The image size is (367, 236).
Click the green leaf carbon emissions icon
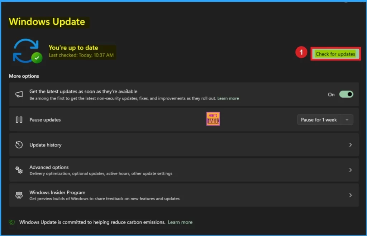(12, 222)
